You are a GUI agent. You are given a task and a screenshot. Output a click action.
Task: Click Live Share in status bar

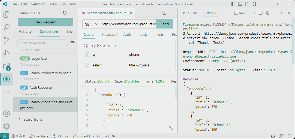(38, 136)
